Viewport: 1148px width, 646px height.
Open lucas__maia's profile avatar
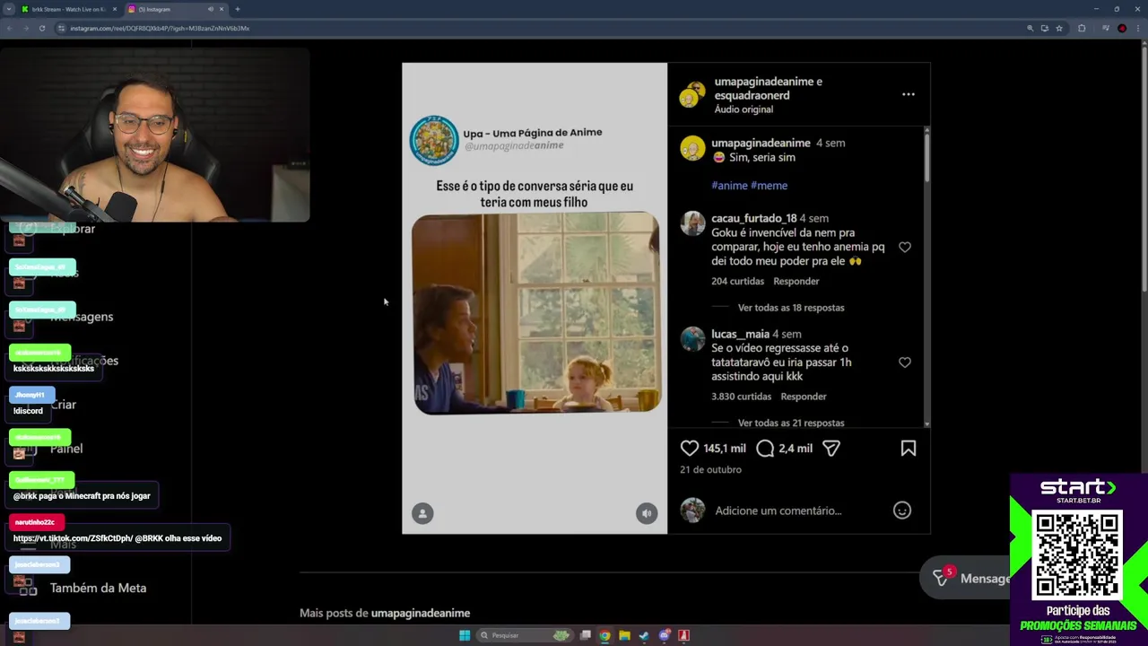[692, 339]
